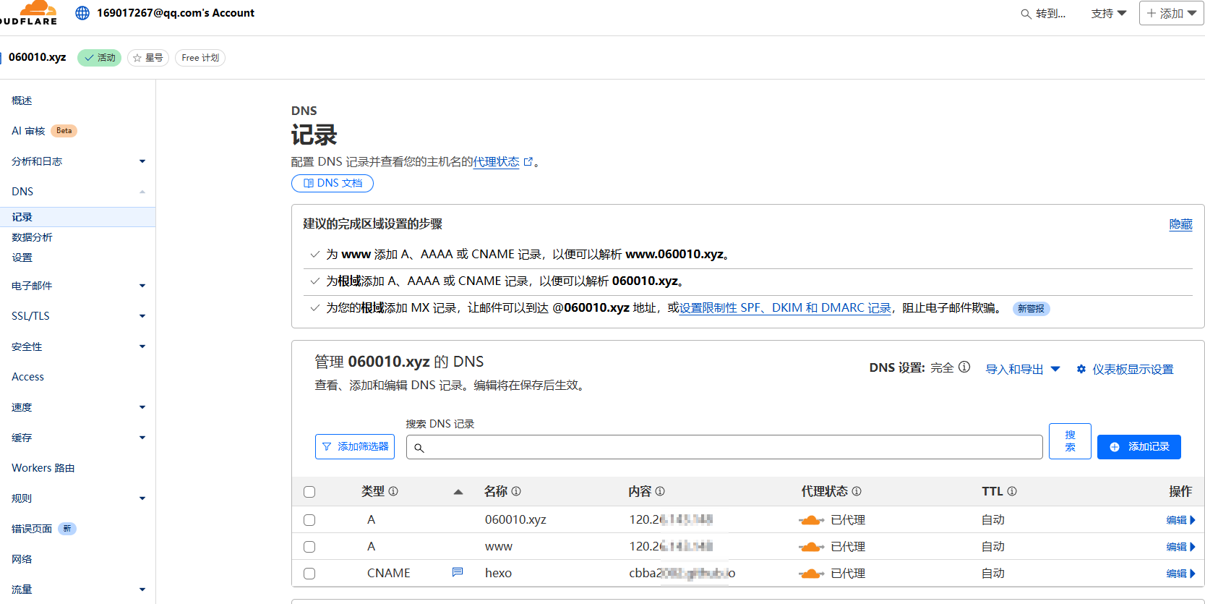The width and height of the screenshot is (1205, 604).
Task: Open 概述 in the sidebar
Action: pyautogui.click(x=22, y=101)
